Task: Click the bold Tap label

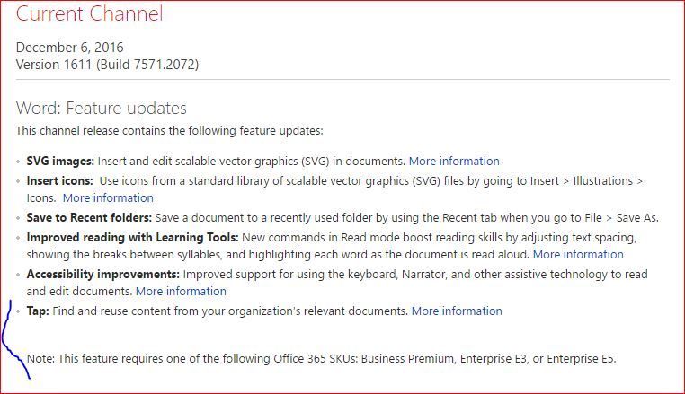Action: pos(38,311)
